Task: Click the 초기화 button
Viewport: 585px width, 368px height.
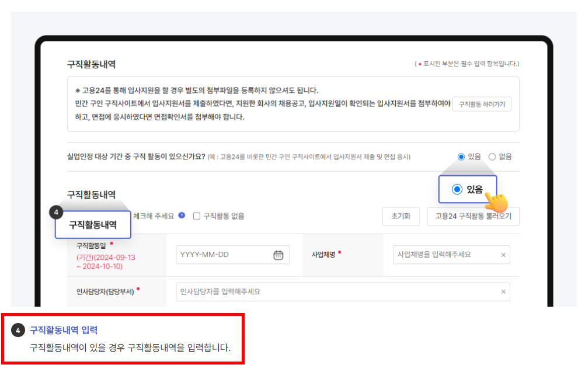Action: 401,216
